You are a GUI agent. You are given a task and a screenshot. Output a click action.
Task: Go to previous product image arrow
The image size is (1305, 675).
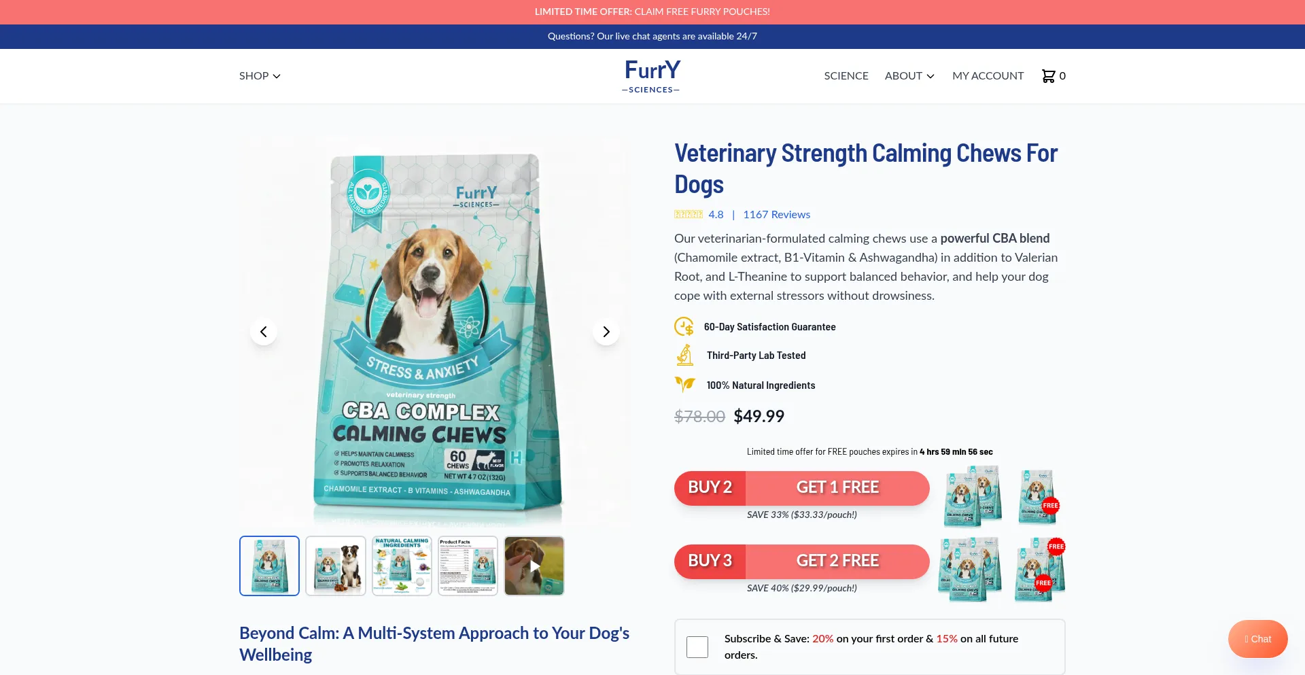click(x=264, y=332)
